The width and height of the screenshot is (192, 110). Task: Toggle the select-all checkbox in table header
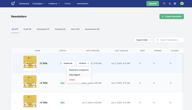(15, 51)
